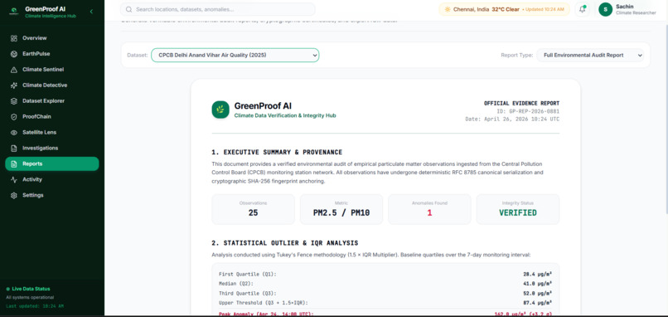
Task: Click the Satellite Lens eye icon
Action: click(x=14, y=133)
